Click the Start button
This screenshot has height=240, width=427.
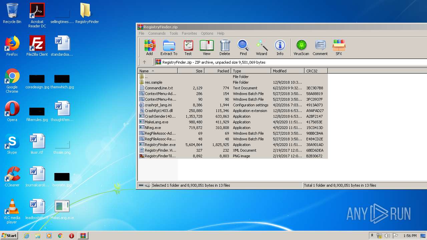point(9,235)
